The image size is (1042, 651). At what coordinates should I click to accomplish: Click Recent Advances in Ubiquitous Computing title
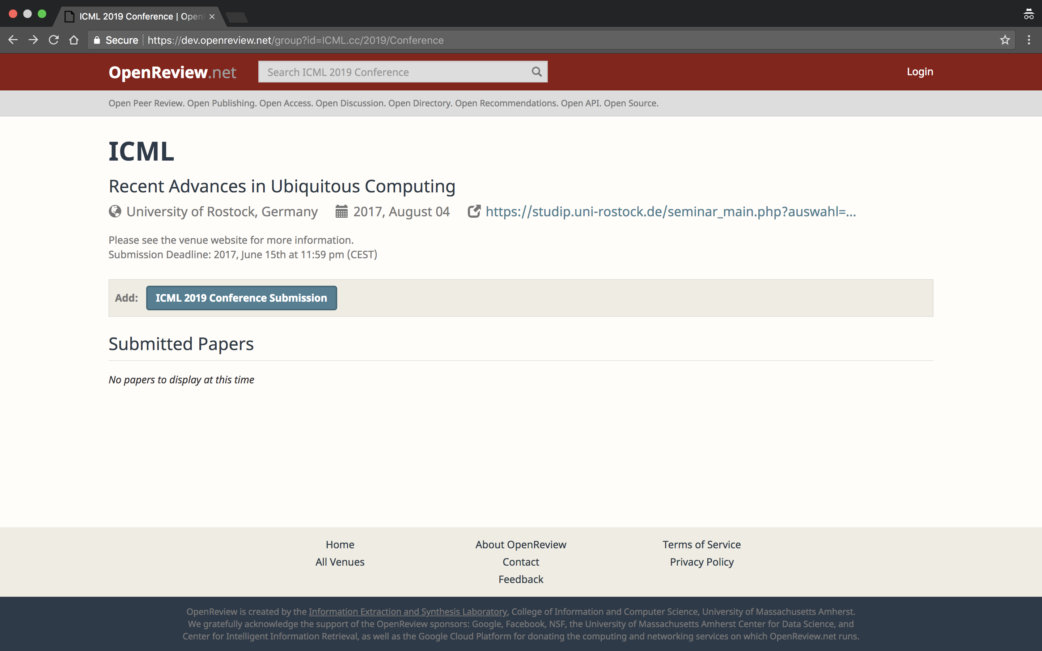(x=282, y=186)
